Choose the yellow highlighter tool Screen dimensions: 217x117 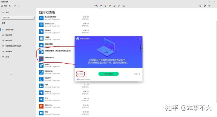(110, 6)
